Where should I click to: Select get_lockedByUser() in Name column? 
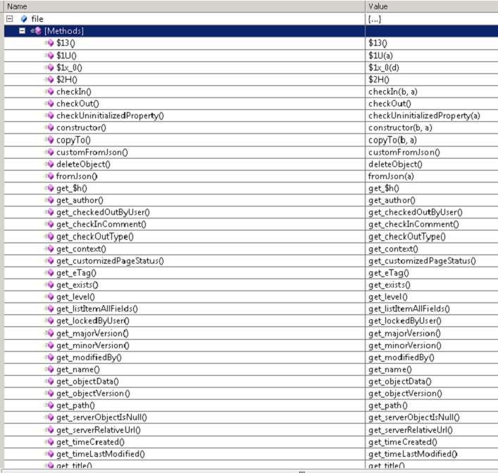coord(93,321)
